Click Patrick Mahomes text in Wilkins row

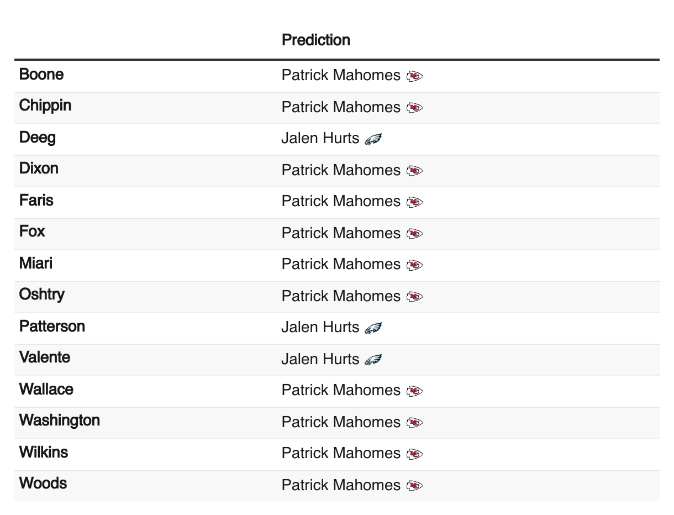click(x=341, y=453)
